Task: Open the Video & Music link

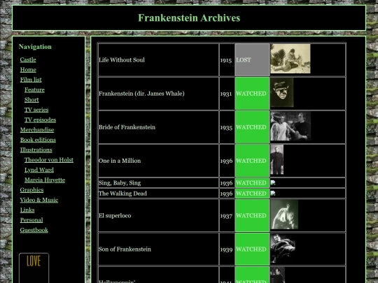Action: (39, 200)
